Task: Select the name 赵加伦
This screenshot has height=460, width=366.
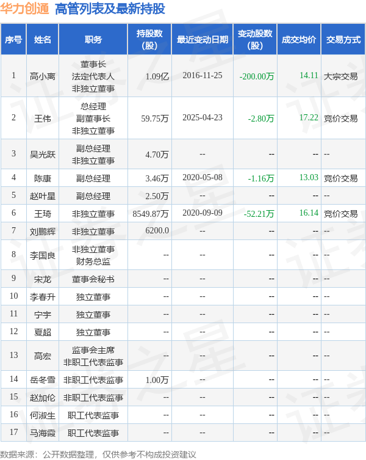Action: 43,398
